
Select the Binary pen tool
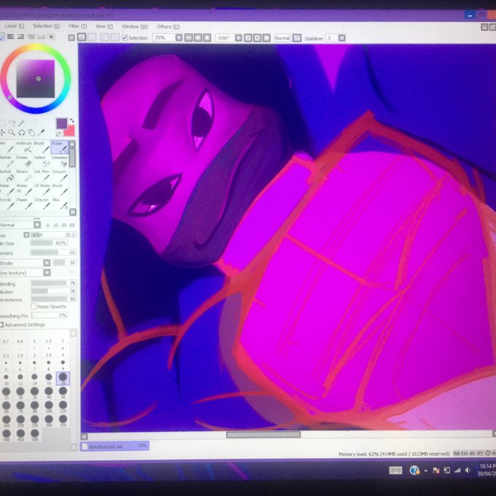24,175
